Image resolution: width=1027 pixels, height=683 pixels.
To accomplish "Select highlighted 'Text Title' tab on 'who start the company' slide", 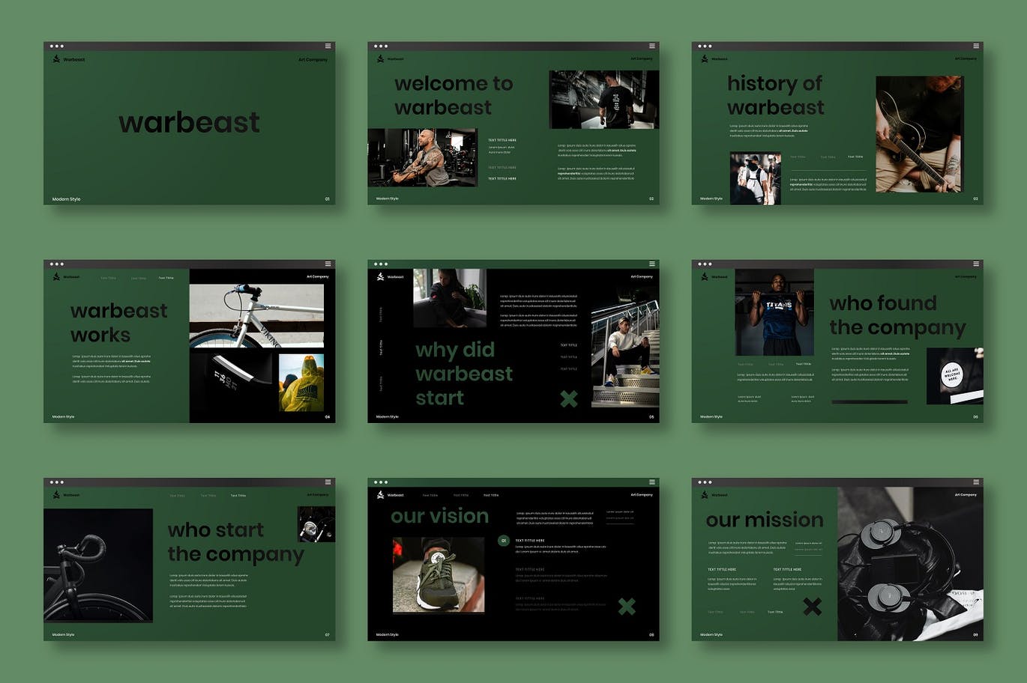I will [238, 495].
